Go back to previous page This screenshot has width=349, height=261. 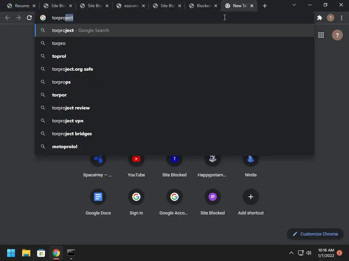(x=7, y=18)
